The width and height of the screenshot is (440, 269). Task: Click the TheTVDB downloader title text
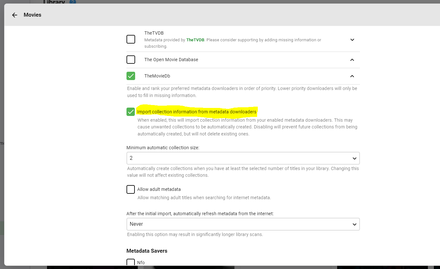coord(154,33)
